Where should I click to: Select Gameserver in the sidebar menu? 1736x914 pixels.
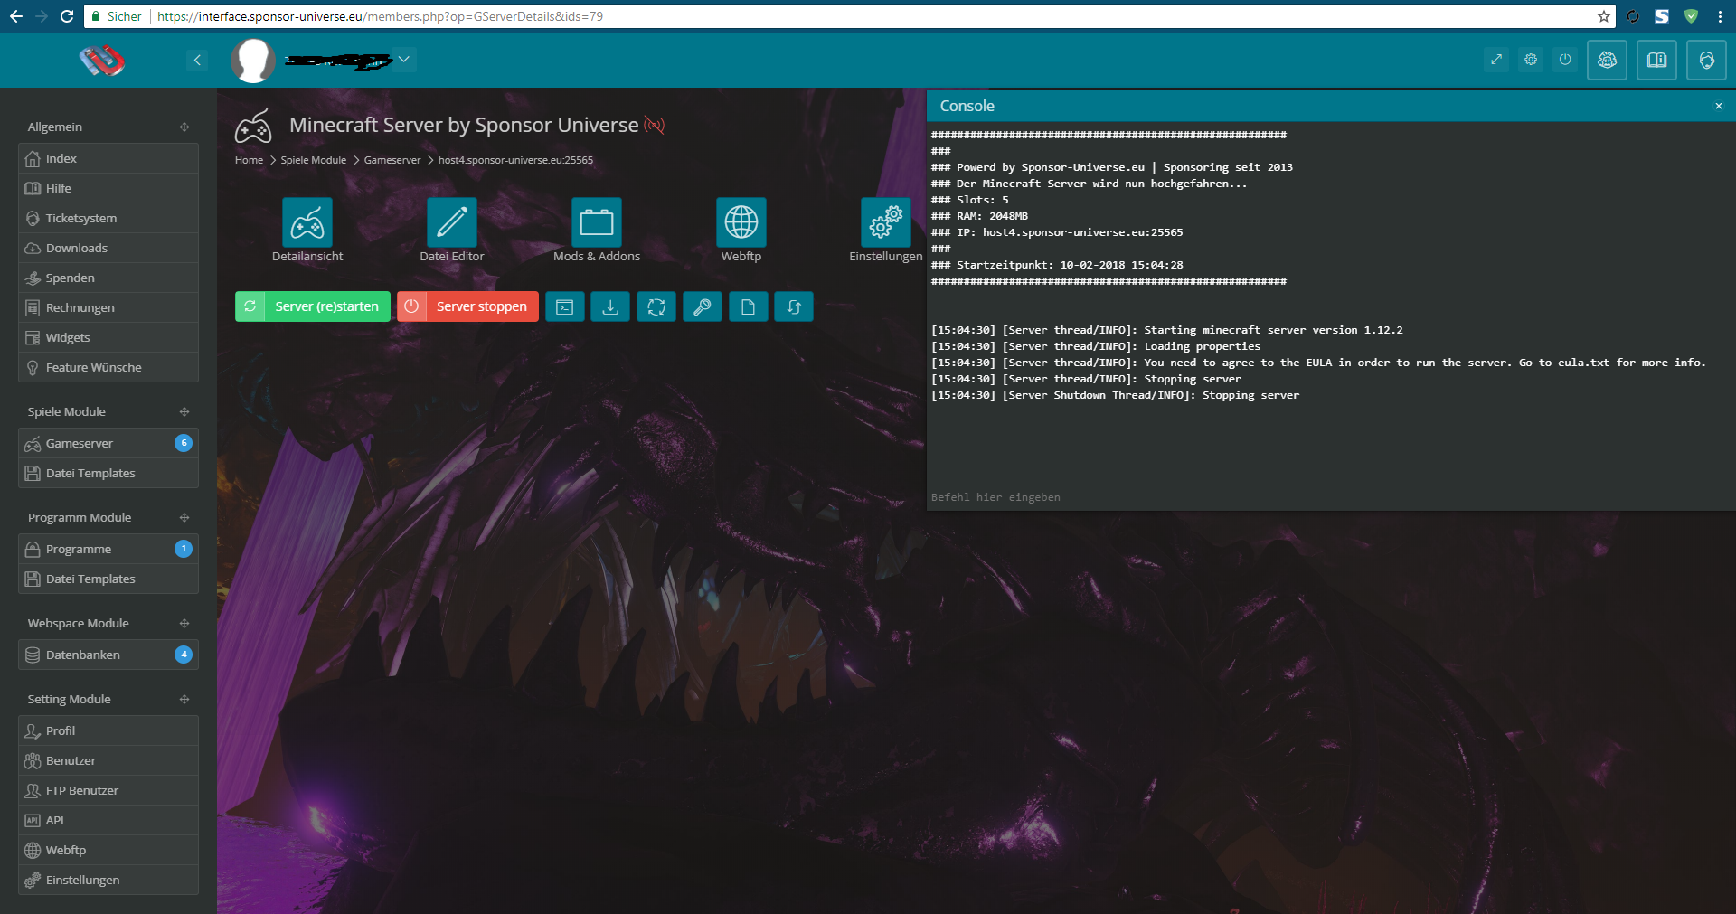[80, 443]
